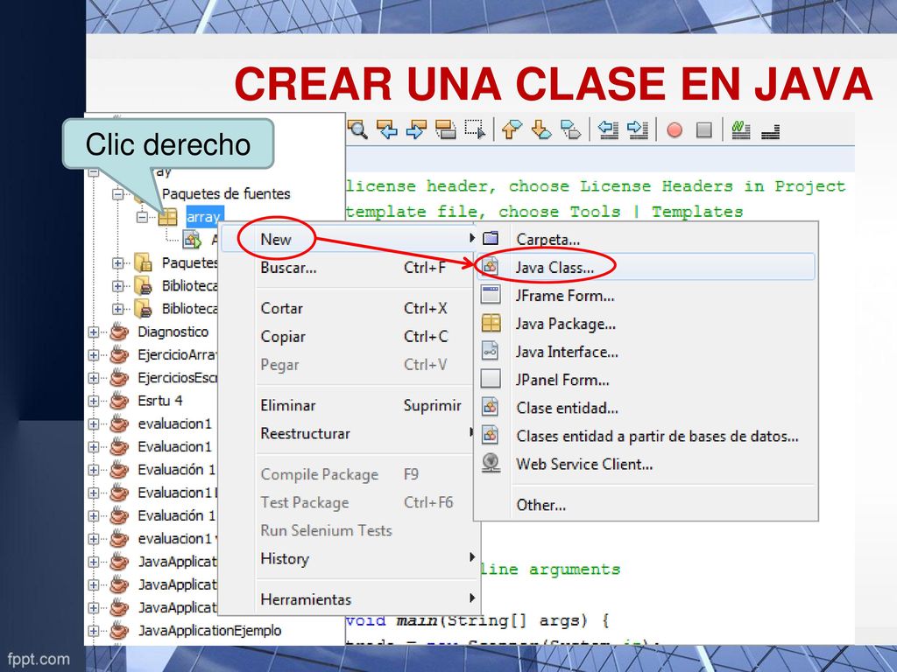Expand the Esrtu 4 project node

tap(94, 401)
